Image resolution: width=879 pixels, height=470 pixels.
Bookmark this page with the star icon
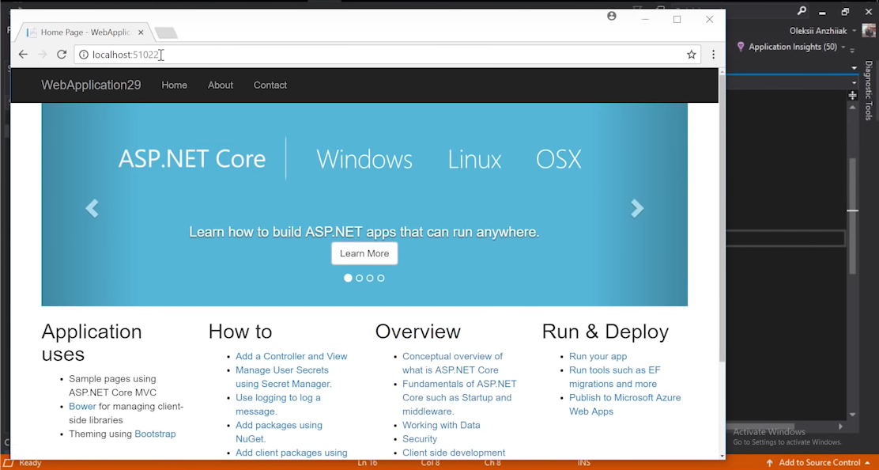(691, 55)
